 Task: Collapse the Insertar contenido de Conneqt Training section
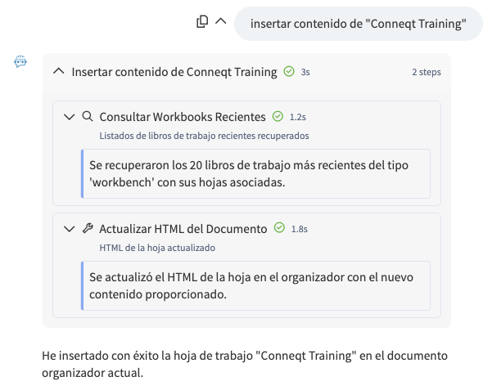58,72
